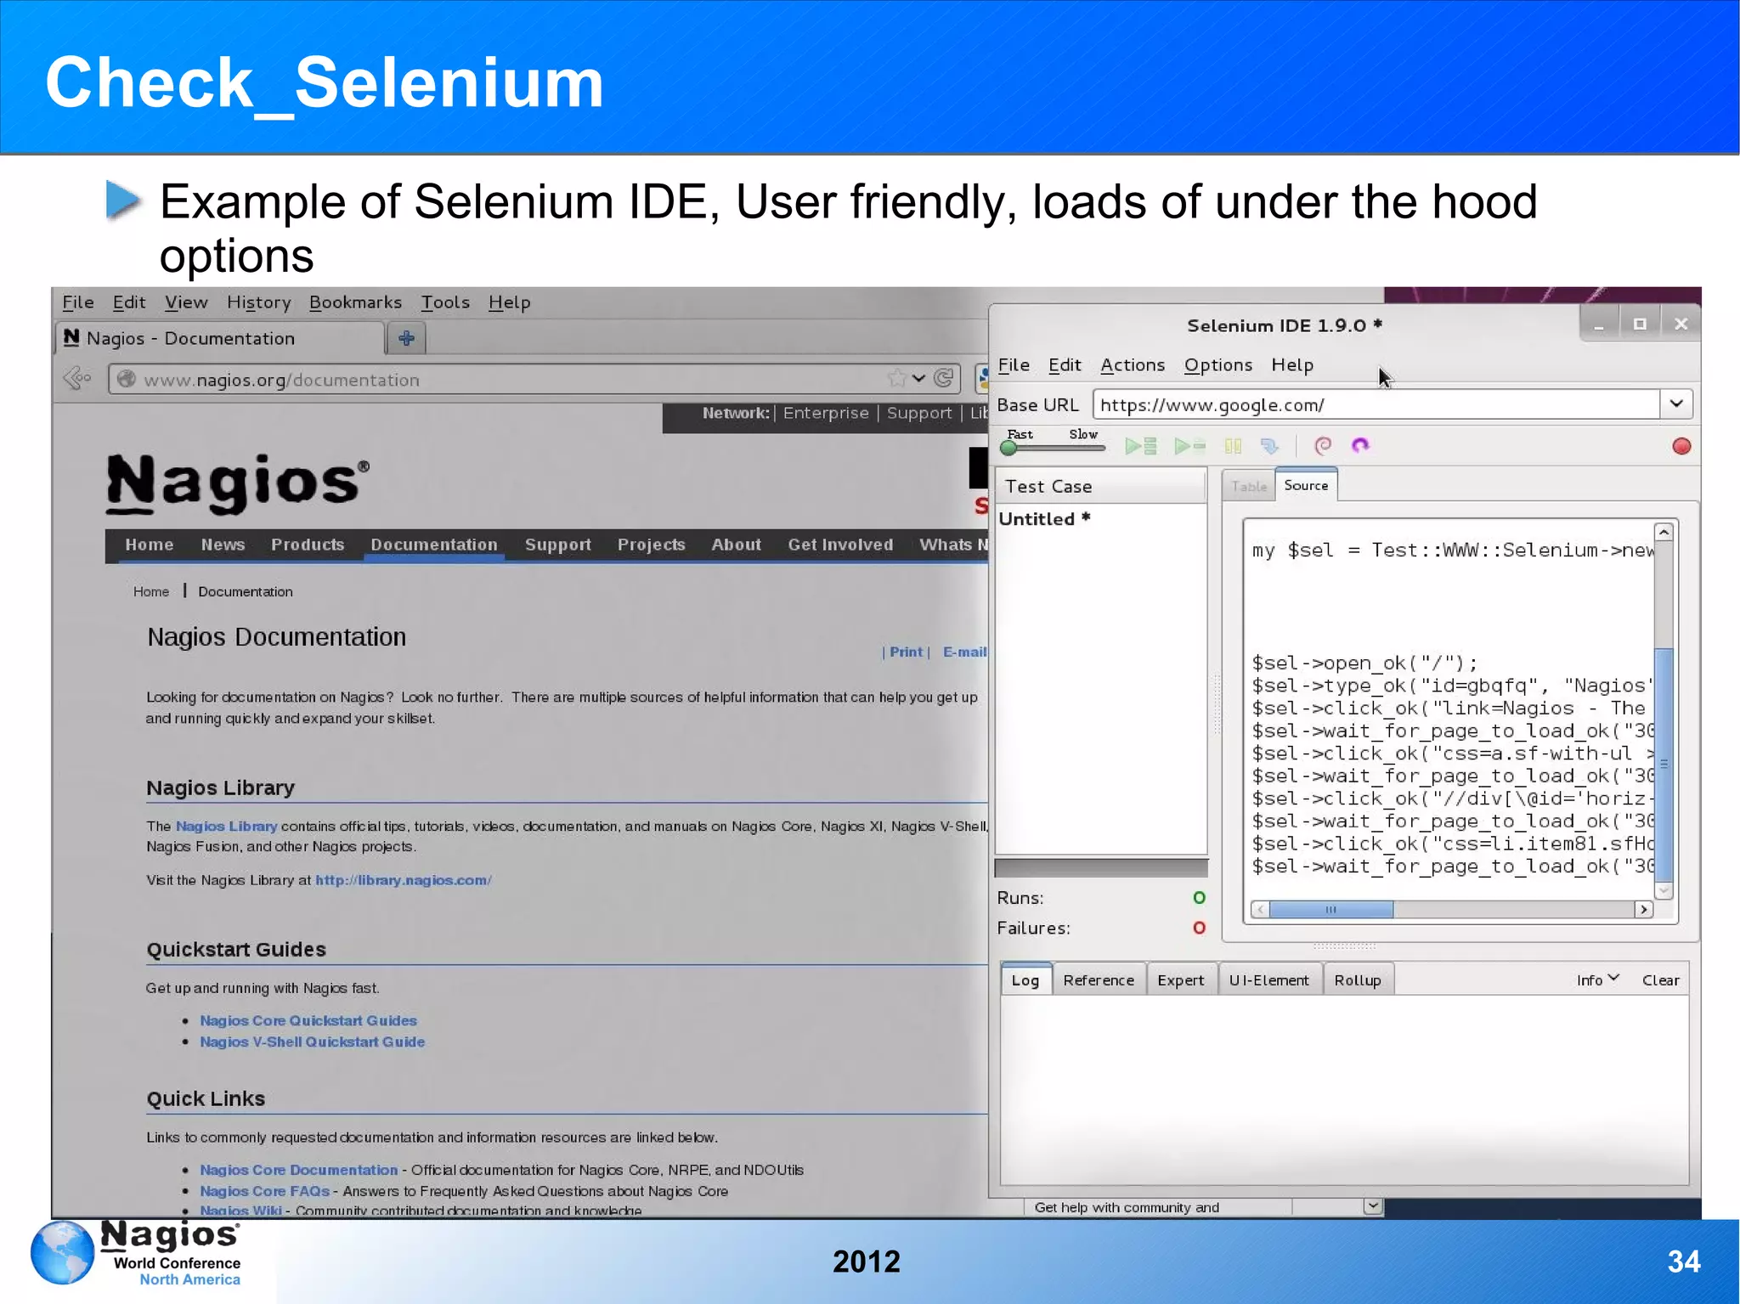Switch to the Reference tab
The width and height of the screenshot is (1740, 1304).
point(1099,979)
